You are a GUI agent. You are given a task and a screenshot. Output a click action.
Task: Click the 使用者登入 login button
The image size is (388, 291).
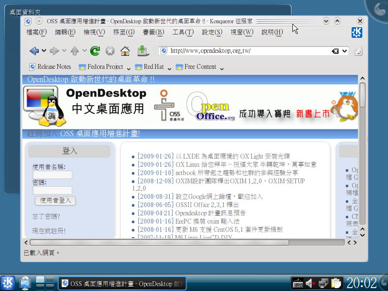click(x=55, y=200)
